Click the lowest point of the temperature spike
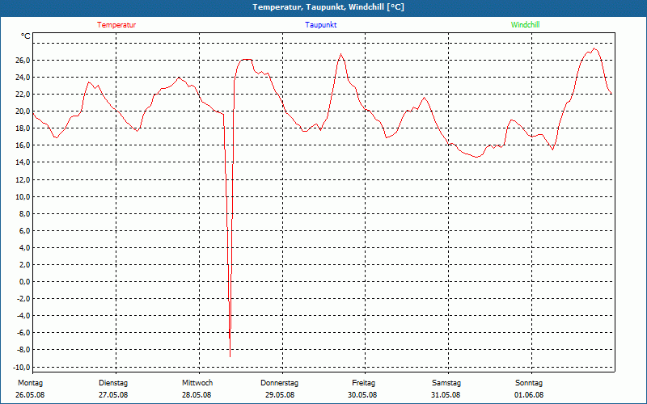Image resolution: width=647 pixels, height=404 pixels. click(230, 356)
